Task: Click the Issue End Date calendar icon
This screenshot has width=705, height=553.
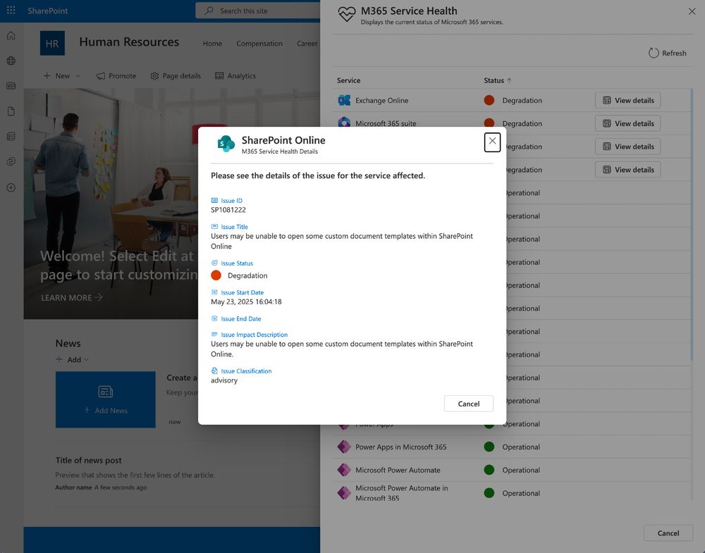Action: coord(214,318)
